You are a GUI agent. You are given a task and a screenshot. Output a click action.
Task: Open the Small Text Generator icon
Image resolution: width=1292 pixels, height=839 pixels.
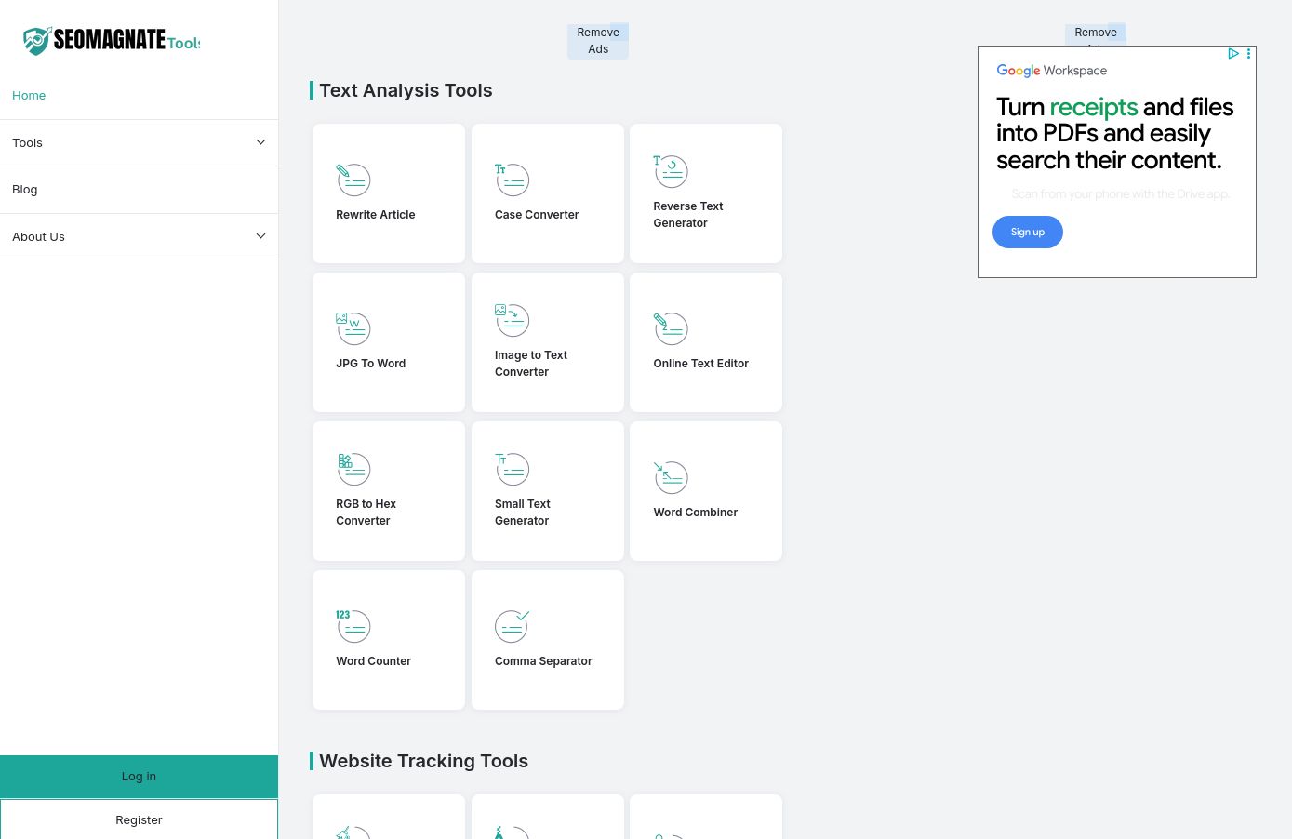pyautogui.click(x=512, y=469)
